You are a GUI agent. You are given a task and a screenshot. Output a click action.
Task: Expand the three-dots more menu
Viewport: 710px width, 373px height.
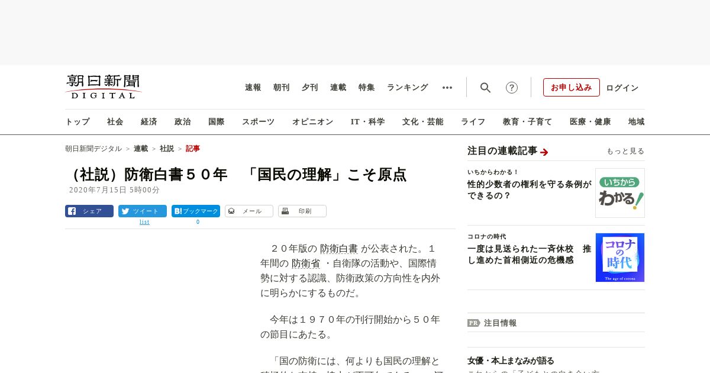point(447,88)
